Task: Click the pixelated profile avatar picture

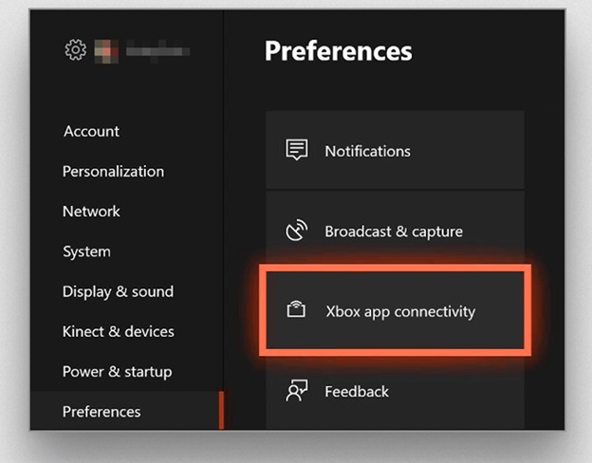Action: click(x=106, y=51)
